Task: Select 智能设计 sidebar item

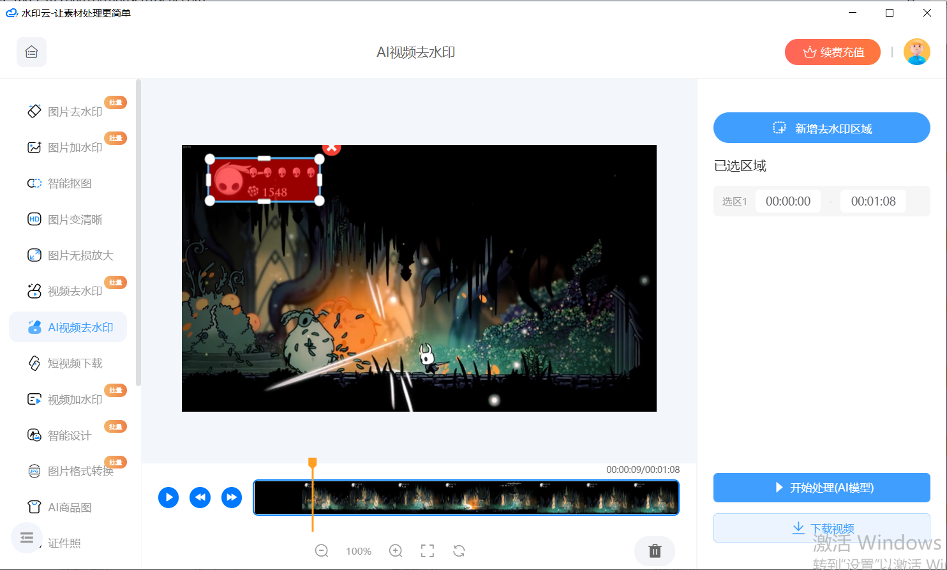Action: click(68, 435)
